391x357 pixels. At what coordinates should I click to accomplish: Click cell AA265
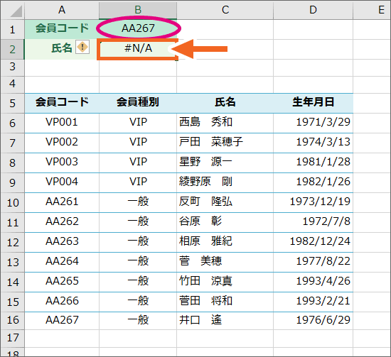pos(62,281)
